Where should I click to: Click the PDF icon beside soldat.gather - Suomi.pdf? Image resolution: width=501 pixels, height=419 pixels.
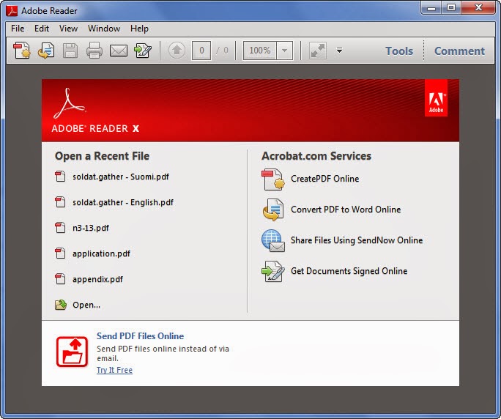[60, 177]
